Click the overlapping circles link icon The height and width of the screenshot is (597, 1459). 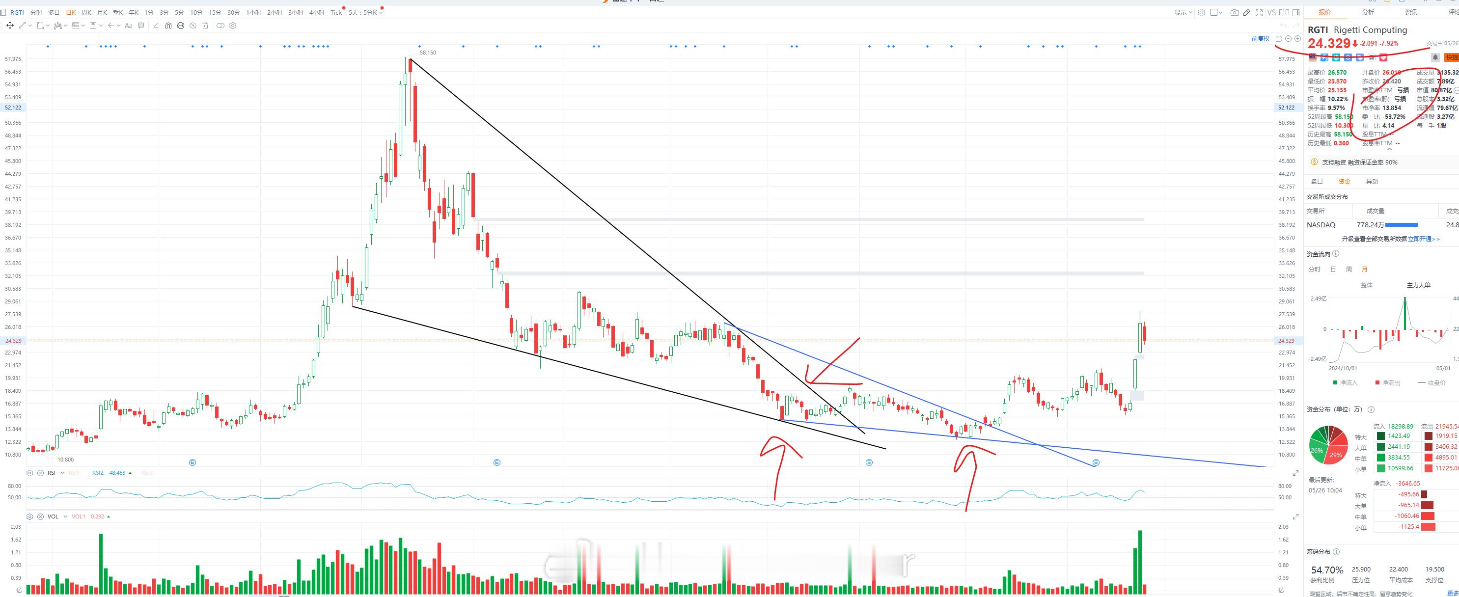click(220, 26)
